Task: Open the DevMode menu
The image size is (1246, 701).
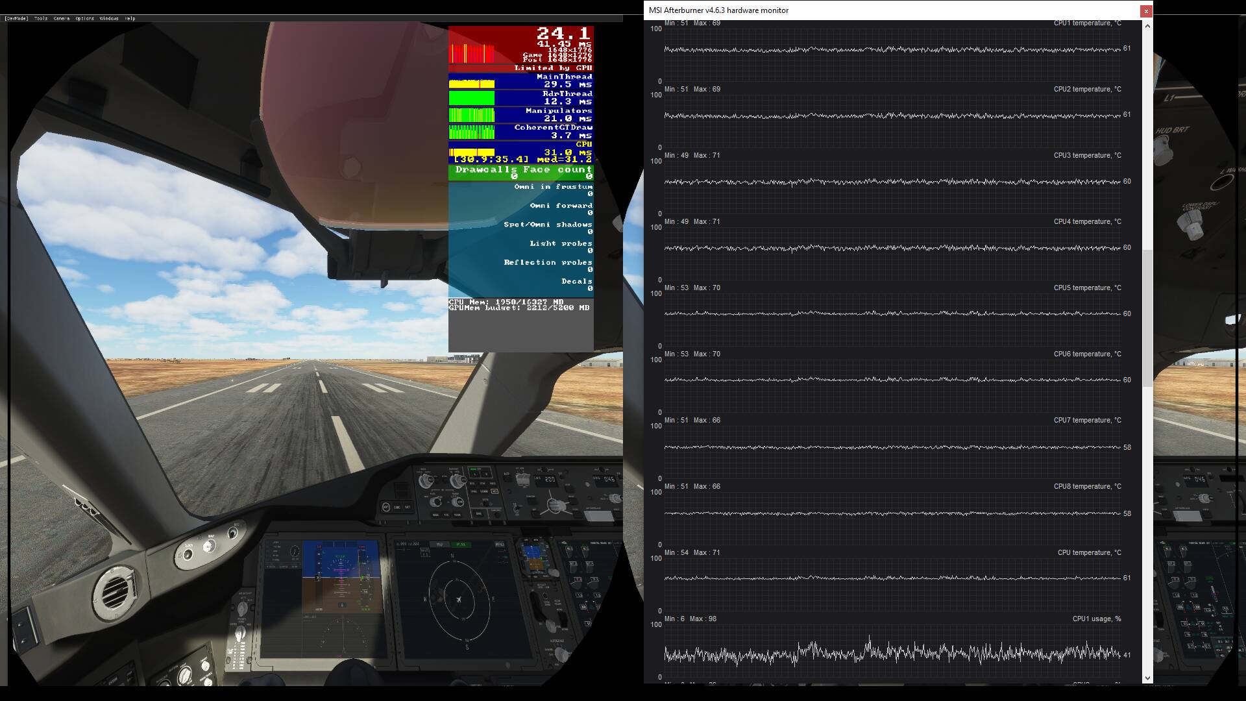Action: coord(17,18)
